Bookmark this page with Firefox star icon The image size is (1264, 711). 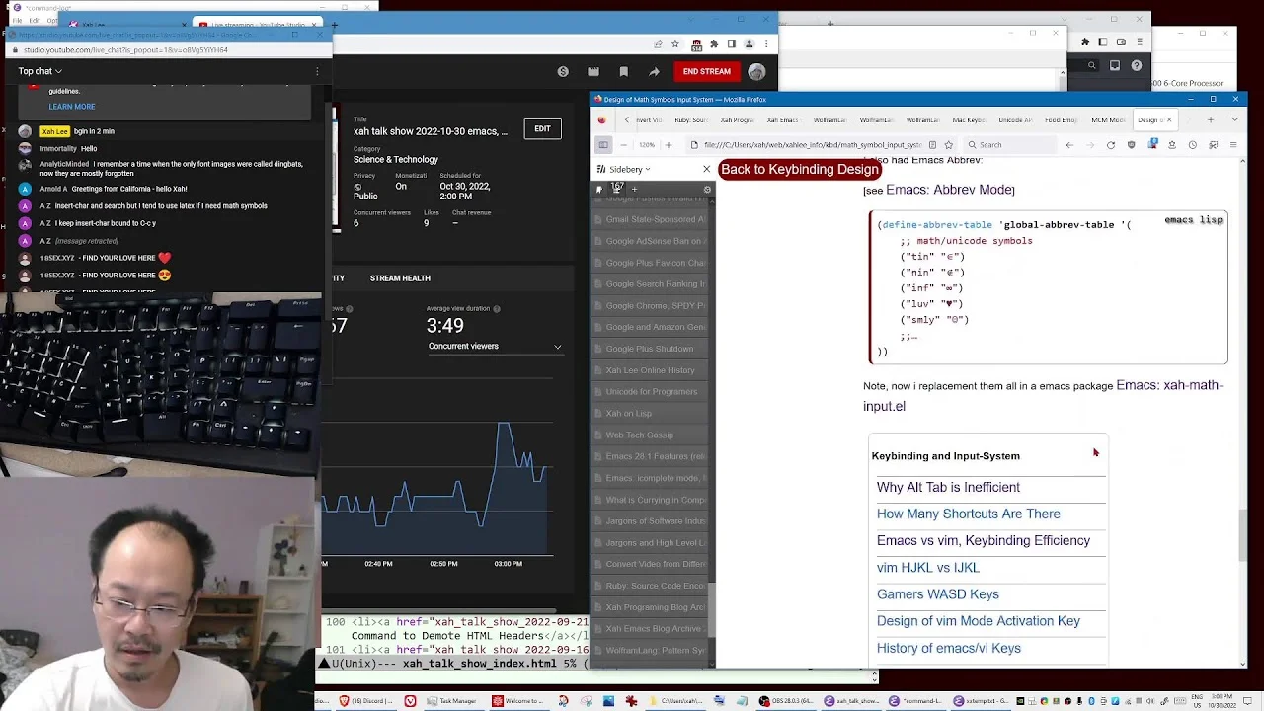[949, 145]
